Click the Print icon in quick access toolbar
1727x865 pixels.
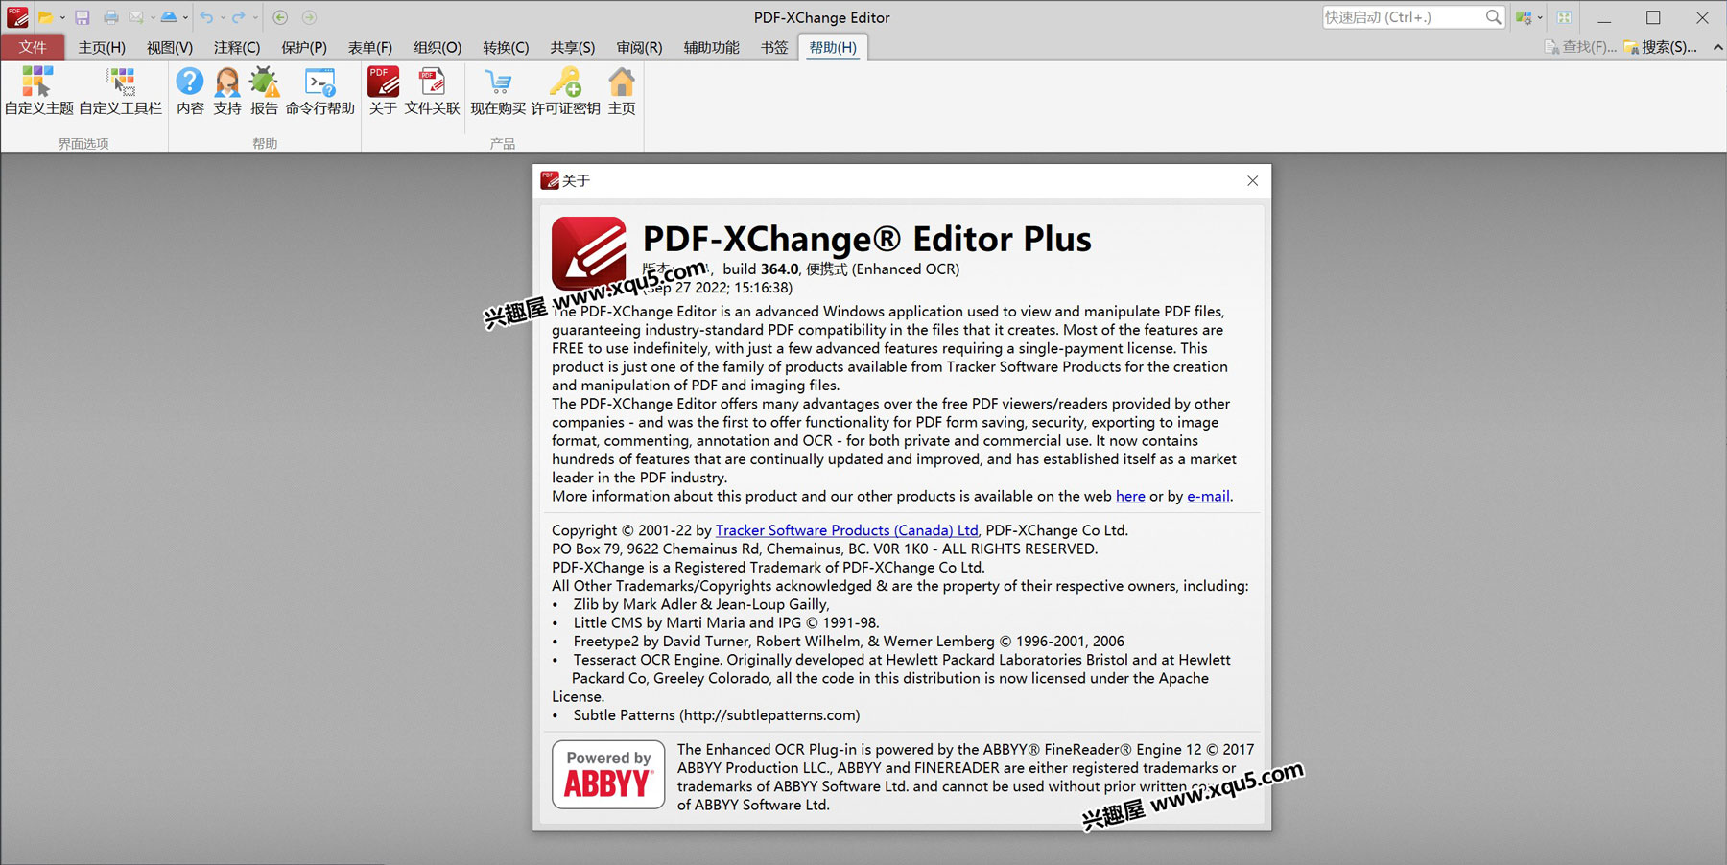click(x=111, y=17)
